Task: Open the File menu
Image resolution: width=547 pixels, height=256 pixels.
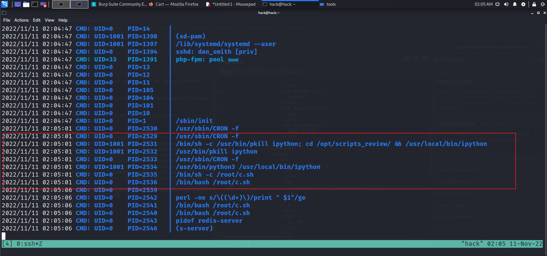Action: pyautogui.click(x=7, y=20)
